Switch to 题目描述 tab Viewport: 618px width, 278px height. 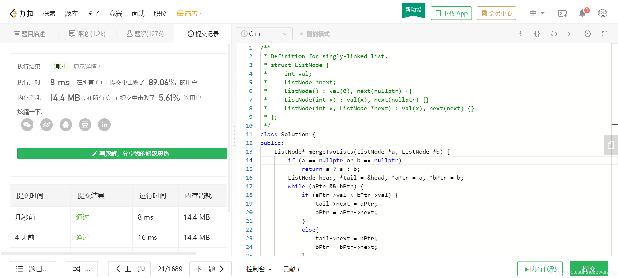pos(29,34)
